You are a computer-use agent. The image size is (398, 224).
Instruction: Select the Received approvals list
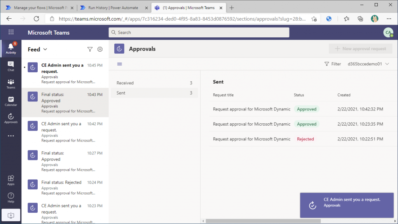154,83
